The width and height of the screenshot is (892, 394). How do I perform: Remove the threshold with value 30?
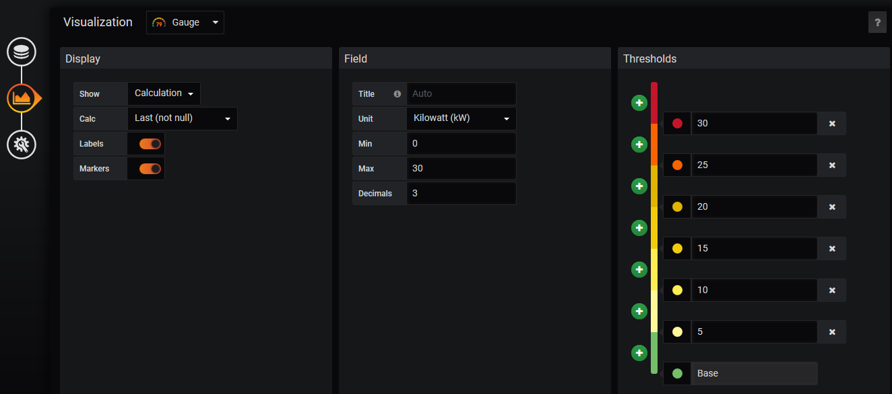(x=832, y=124)
